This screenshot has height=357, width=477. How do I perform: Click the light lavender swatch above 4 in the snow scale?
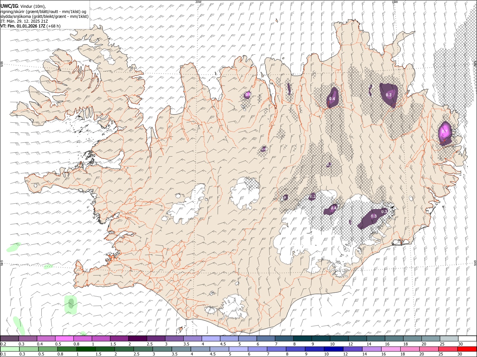tap(211, 338)
